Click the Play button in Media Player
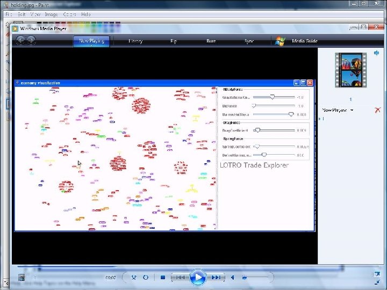387x290 pixels. (x=198, y=278)
